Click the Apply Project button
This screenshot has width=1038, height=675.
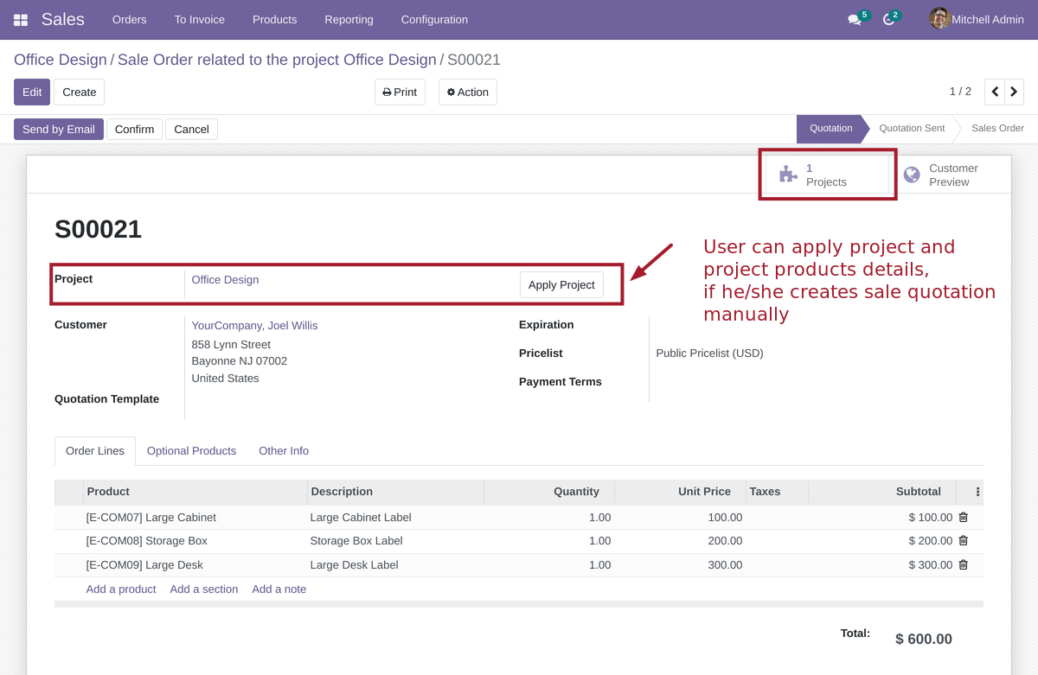(x=561, y=284)
